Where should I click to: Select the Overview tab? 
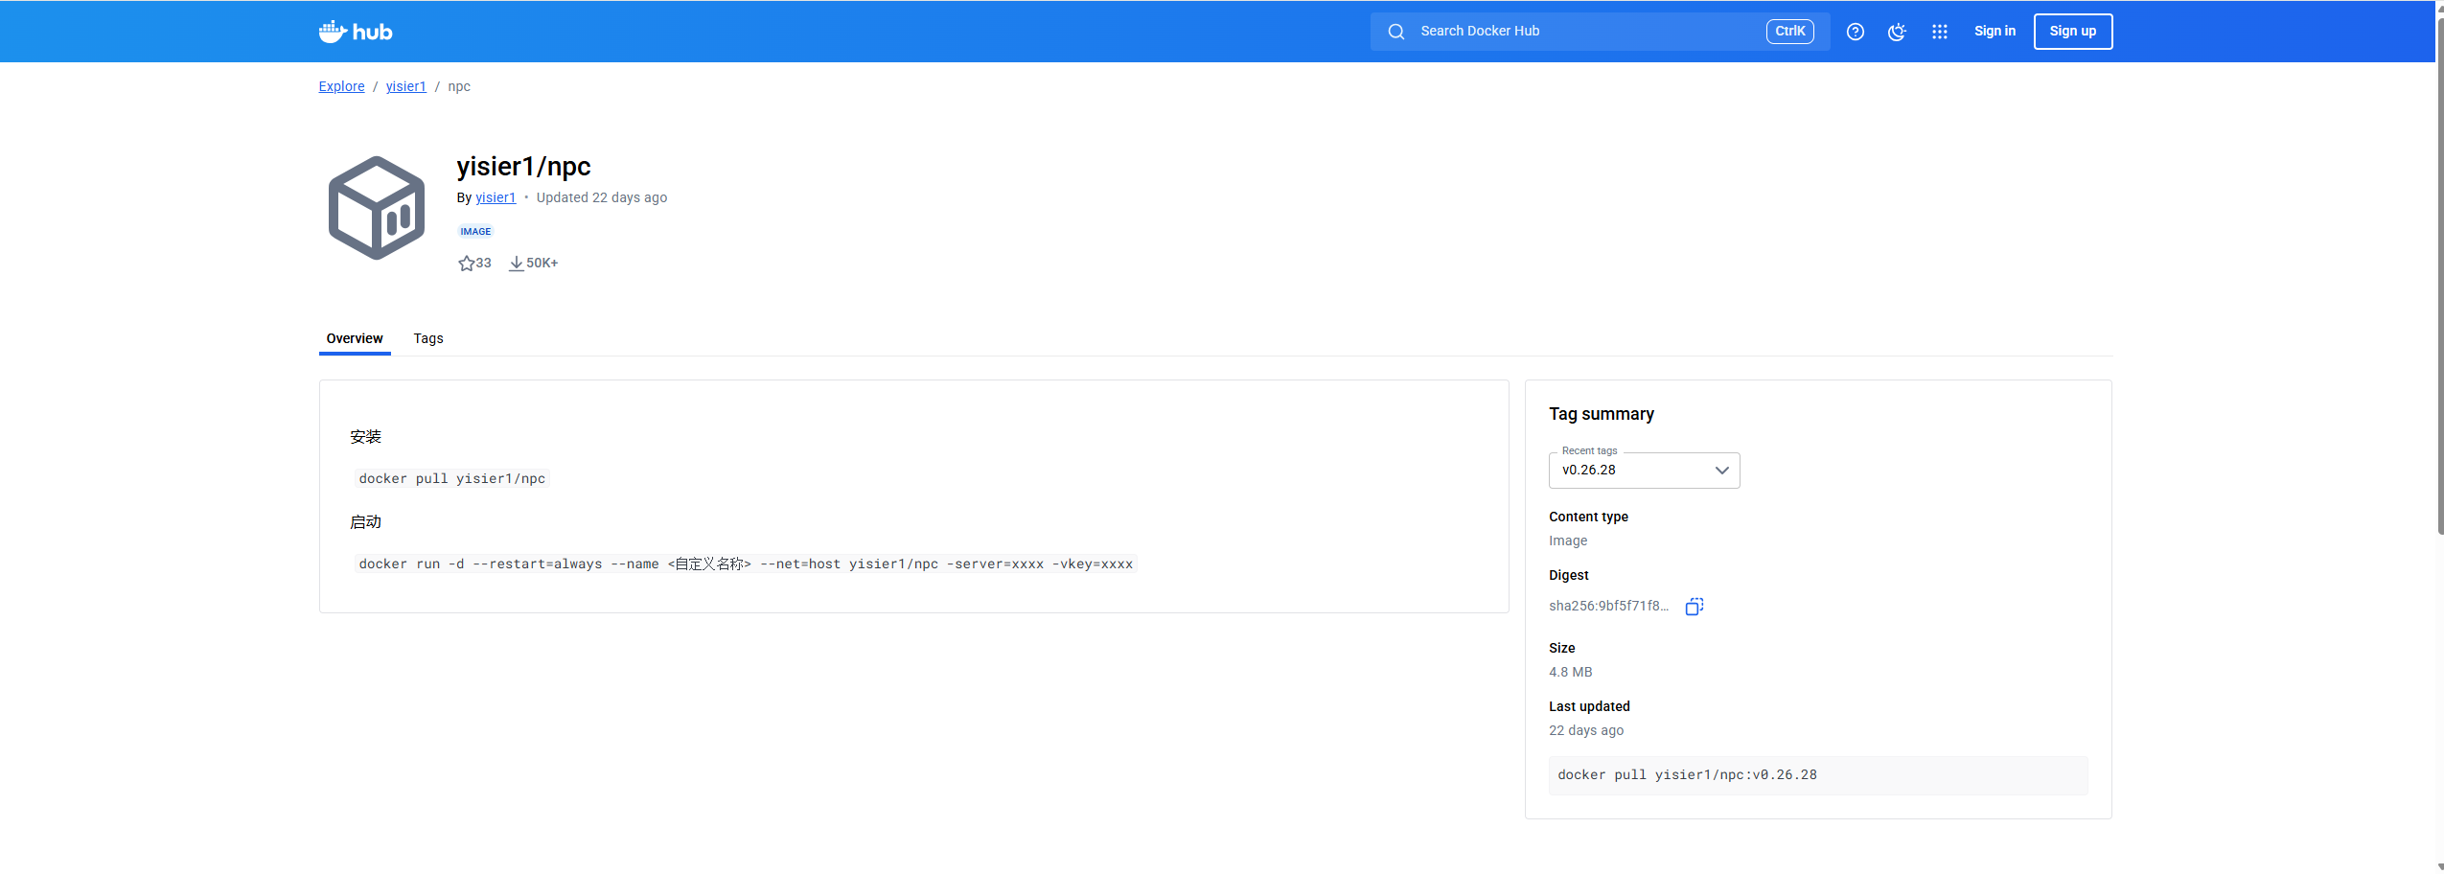coord(355,338)
